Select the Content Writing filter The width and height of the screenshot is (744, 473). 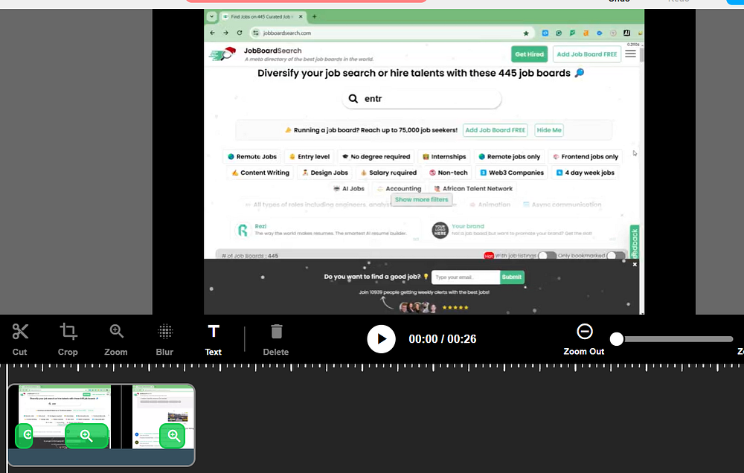[260, 173]
